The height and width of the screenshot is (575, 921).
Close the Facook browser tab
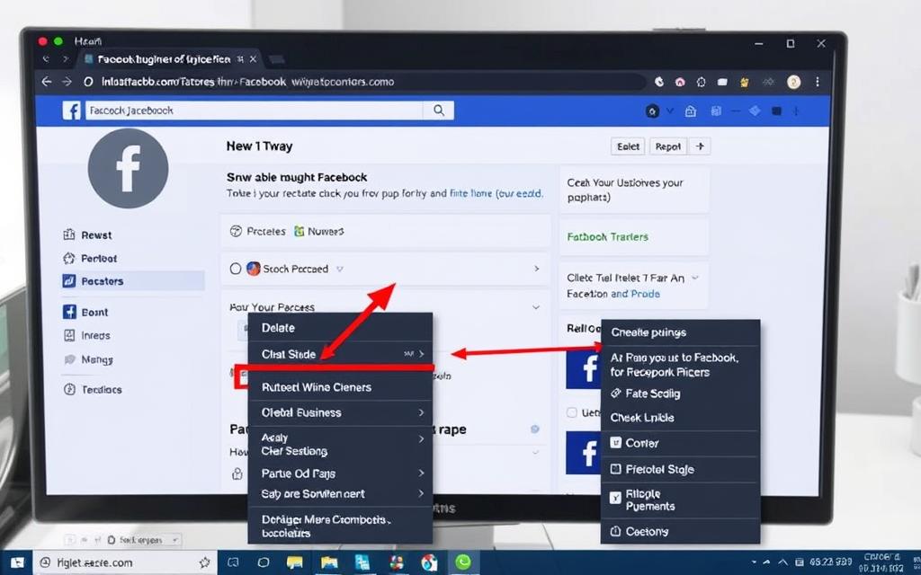[253, 59]
